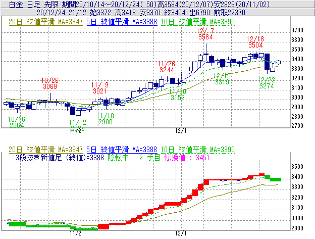Click the 3500 axis label on lower chart
Image resolution: width=315 pixels, height=239 pixels.
(x=297, y=167)
